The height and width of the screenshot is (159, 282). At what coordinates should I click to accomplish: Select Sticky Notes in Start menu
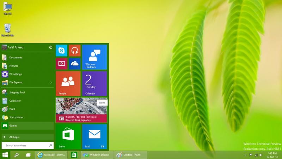pos(16,117)
